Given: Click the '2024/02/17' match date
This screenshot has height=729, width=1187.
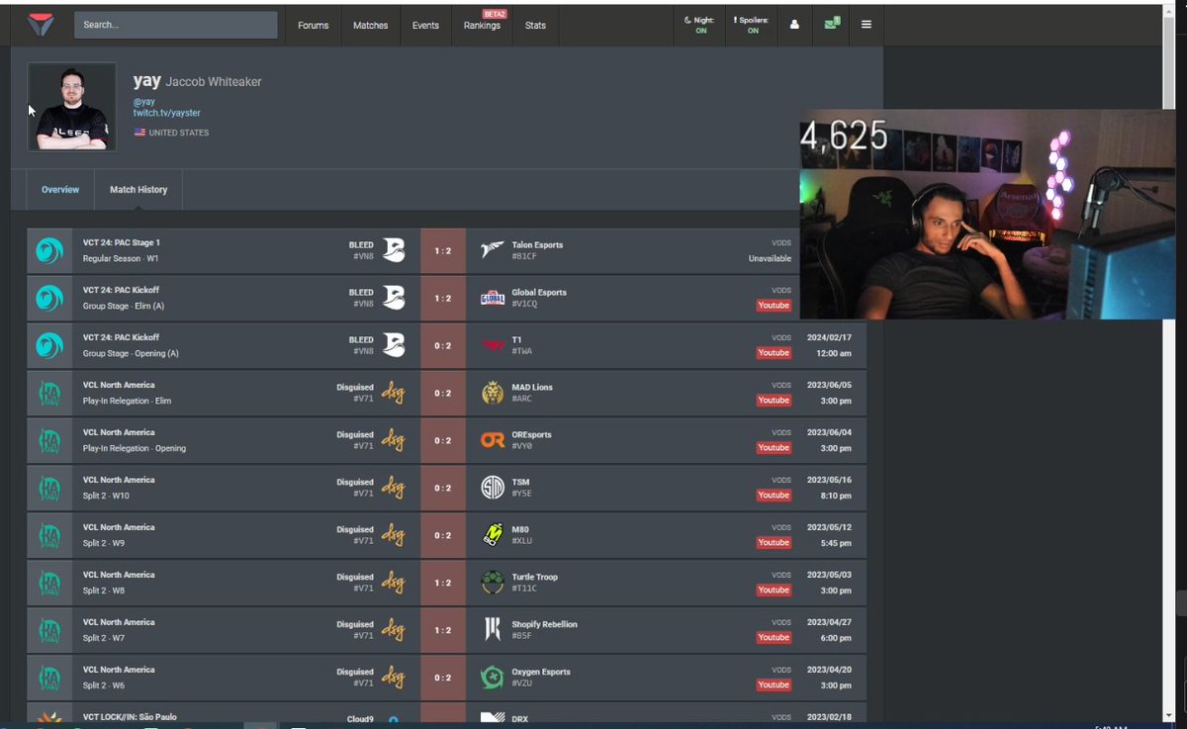Looking at the screenshot, I should click(x=829, y=337).
